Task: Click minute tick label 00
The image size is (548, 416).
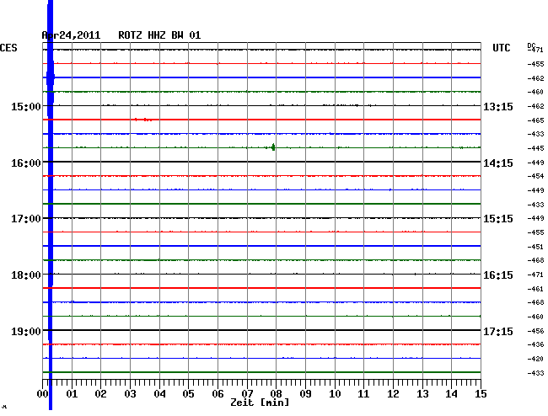Action: click(x=43, y=394)
